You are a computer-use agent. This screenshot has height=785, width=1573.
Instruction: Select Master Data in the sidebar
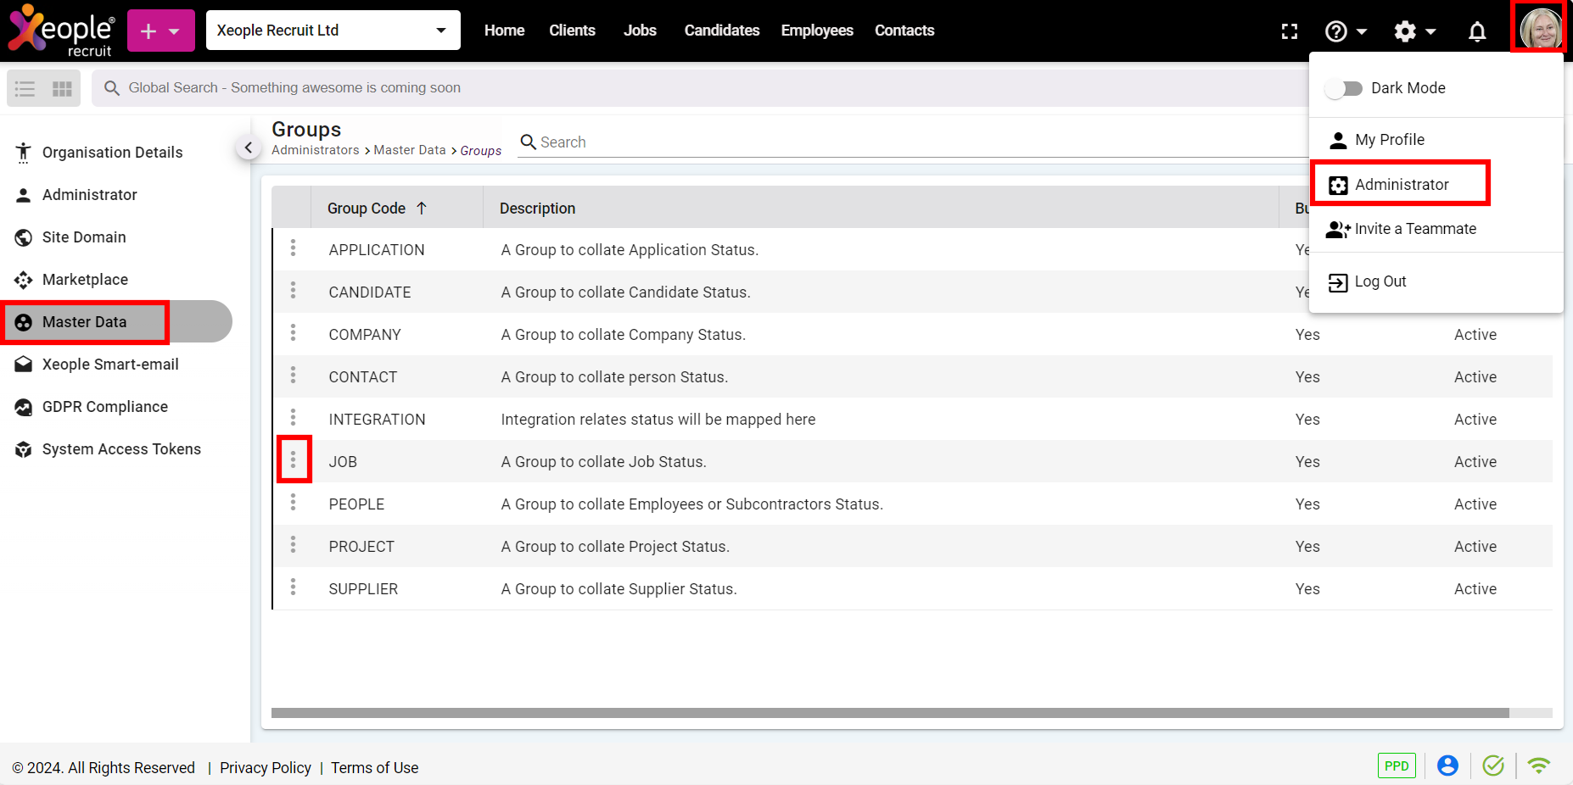pos(116,322)
